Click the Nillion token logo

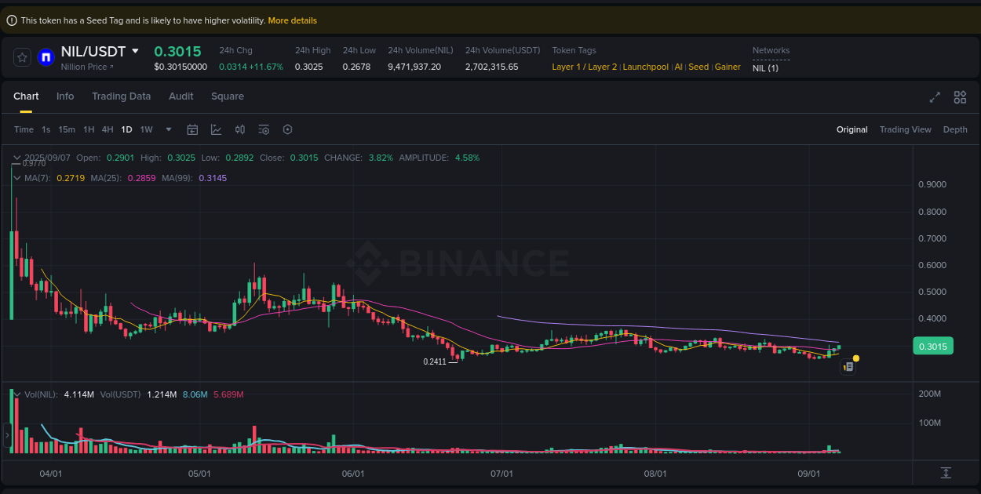[x=45, y=56]
